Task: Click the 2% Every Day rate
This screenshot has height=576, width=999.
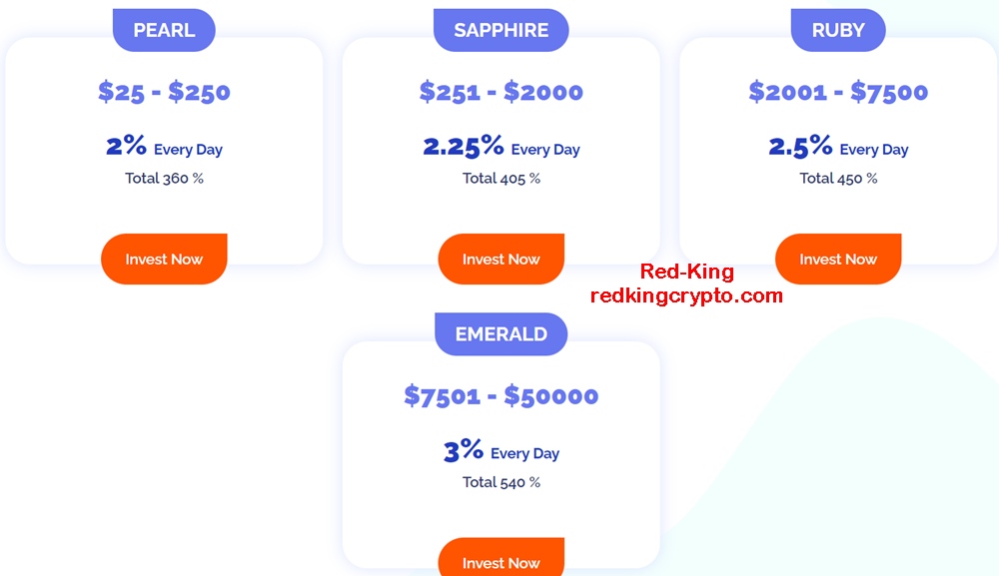Action: coord(164,147)
